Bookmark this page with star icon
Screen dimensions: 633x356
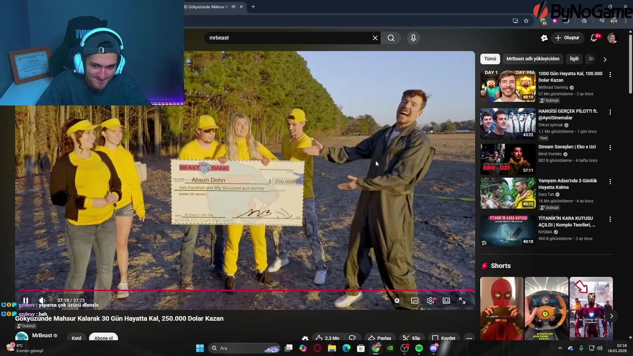pyautogui.click(x=526, y=21)
